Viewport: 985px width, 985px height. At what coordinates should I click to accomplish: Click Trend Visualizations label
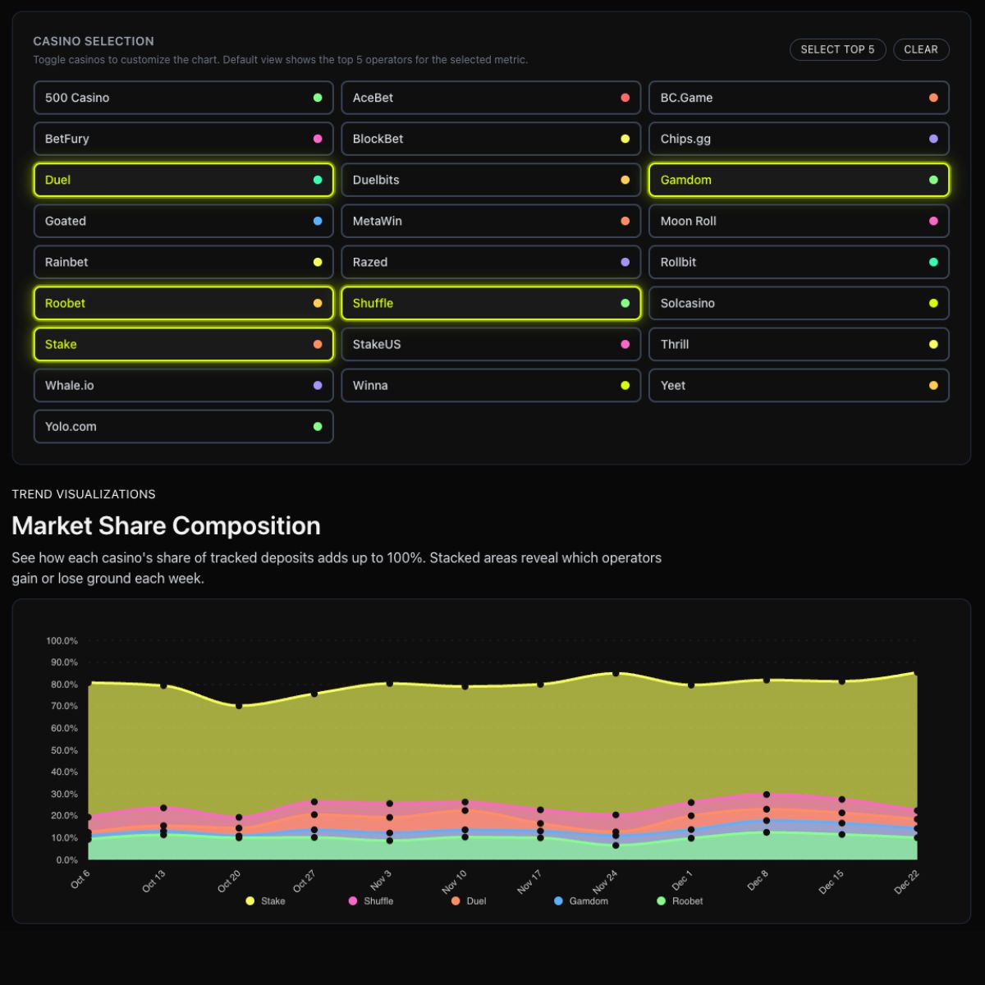[x=84, y=494]
